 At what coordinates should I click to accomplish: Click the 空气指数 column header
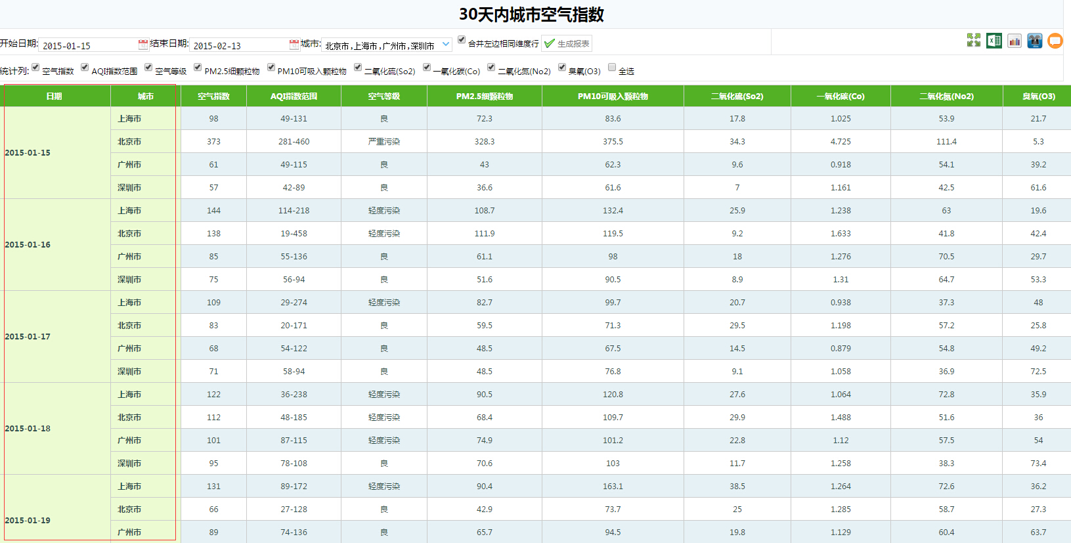213,97
